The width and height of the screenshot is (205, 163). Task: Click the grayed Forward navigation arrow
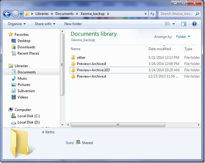pyautogui.click(x=15, y=14)
